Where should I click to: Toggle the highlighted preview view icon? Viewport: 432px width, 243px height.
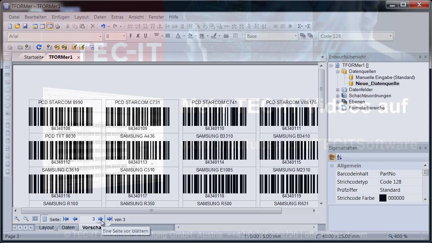click(50, 26)
